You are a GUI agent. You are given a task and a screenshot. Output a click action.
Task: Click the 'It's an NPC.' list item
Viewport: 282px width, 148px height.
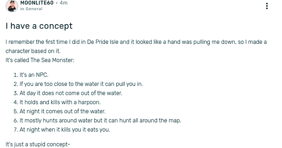click(34, 75)
